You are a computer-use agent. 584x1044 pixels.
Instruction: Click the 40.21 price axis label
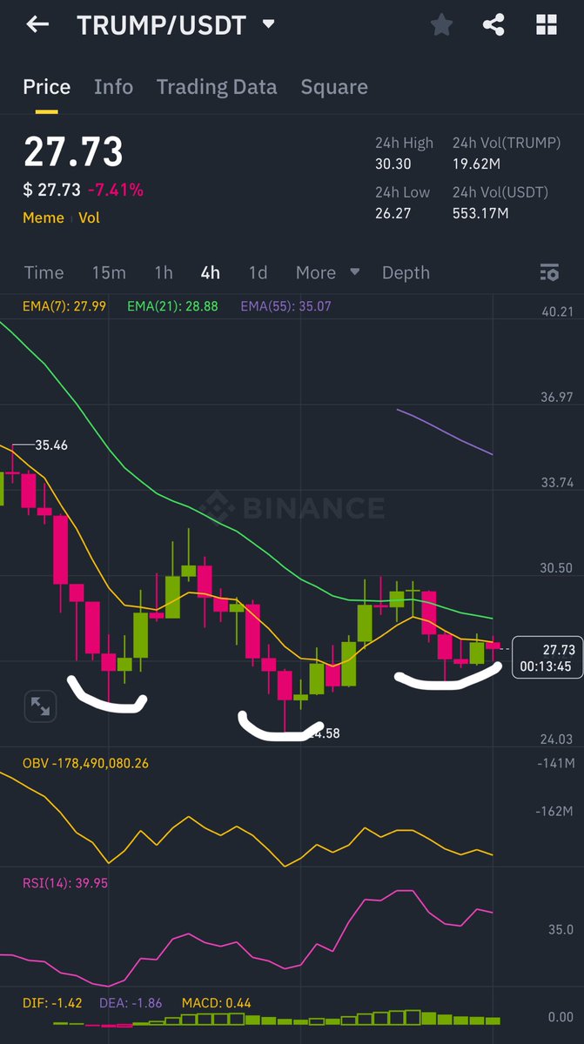click(557, 312)
